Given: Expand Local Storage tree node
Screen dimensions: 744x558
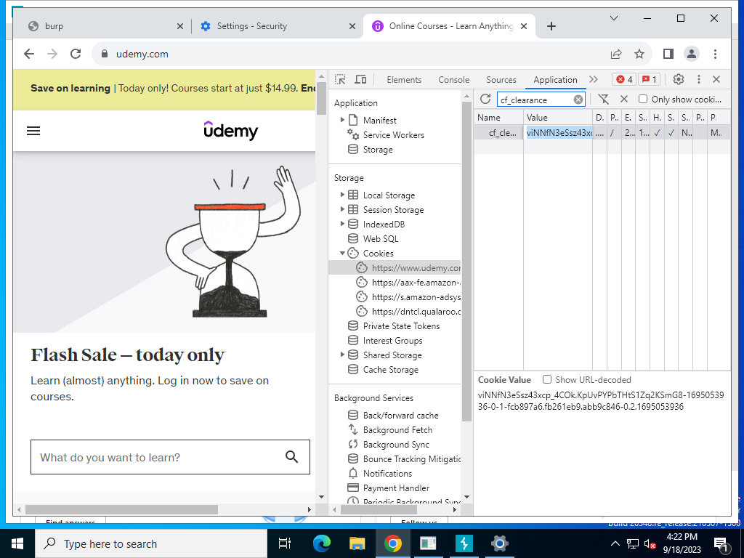Looking at the screenshot, I should tap(342, 195).
